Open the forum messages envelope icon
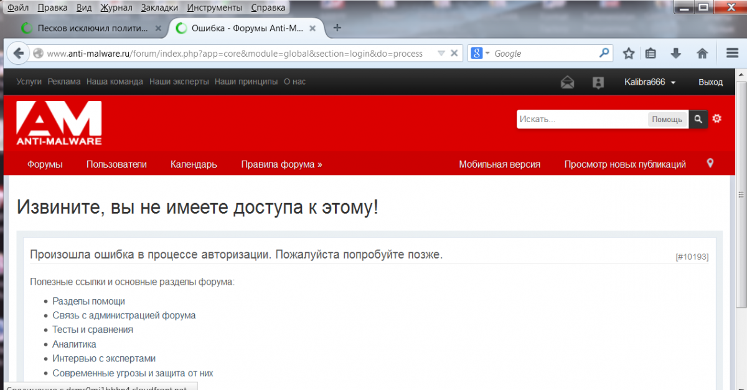This screenshot has height=390, width=747. (x=567, y=82)
